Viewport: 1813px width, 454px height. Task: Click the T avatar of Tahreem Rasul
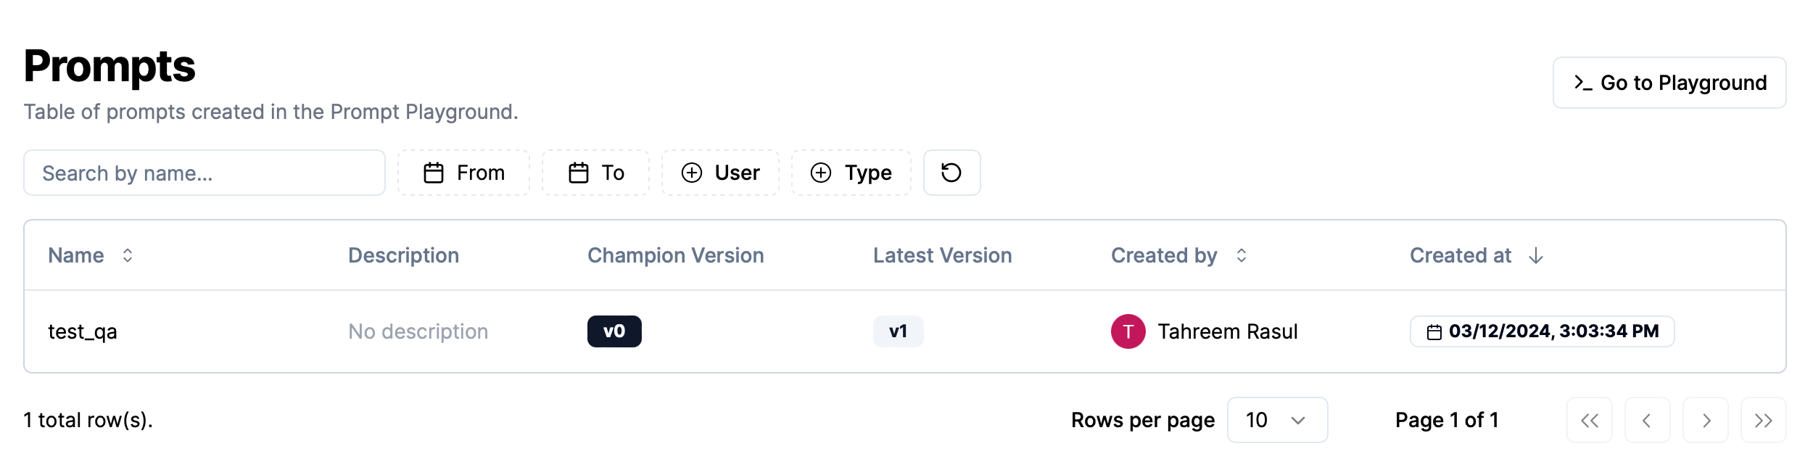coord(1128,331)
